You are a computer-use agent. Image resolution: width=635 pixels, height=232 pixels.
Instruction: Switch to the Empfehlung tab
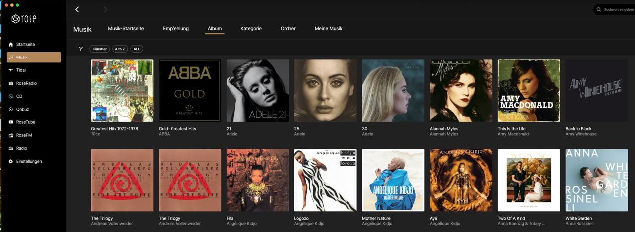175,29
